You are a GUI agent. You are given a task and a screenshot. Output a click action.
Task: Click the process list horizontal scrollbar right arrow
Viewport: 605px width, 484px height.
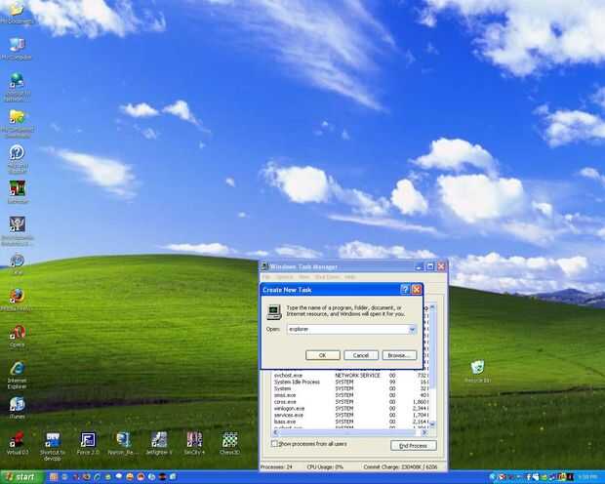(x=424, y=432)
